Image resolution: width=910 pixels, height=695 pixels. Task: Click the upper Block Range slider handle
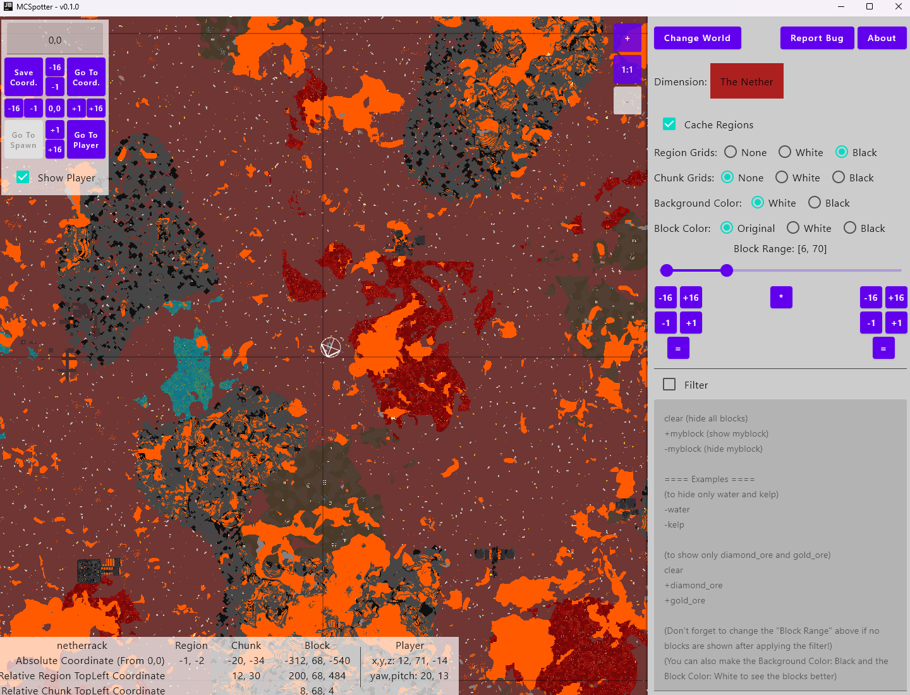pos(727,270)
